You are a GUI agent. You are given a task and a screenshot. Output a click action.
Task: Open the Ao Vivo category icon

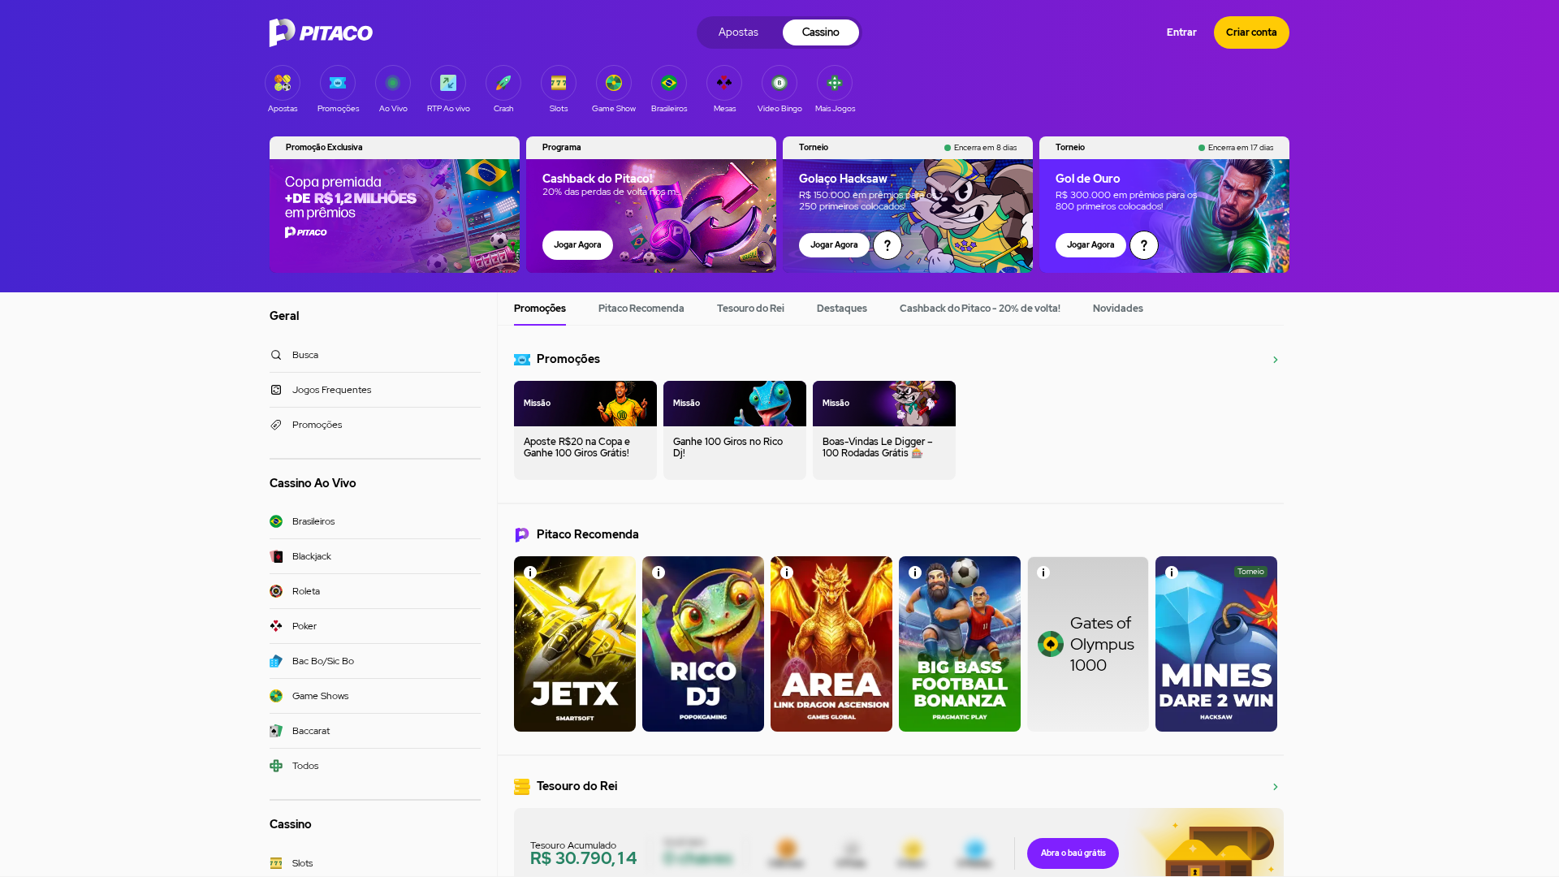(x=393, y=83)
